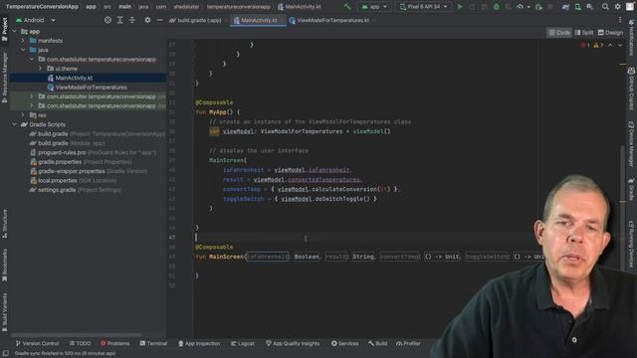Screen dimensions: 637x358
Task: Open App Quality Insights window
Action: tap(293, 343)
